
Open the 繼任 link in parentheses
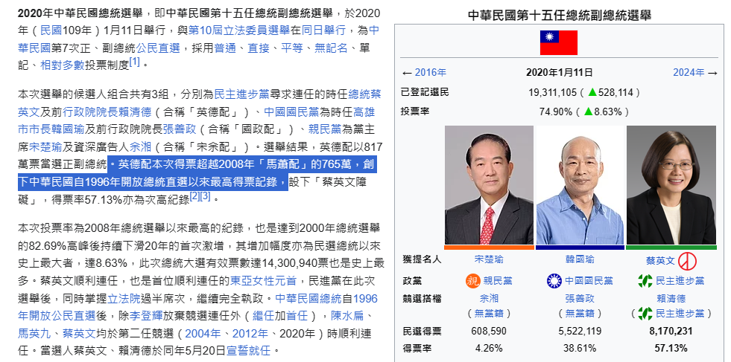[x=263, y=315]
